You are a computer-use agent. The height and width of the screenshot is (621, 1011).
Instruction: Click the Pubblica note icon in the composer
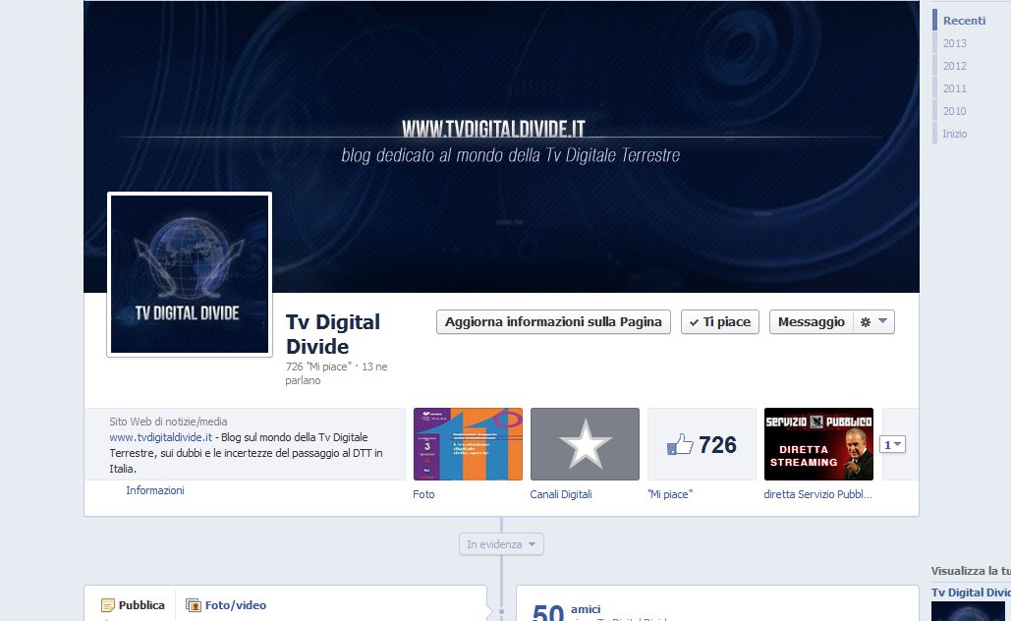tap(108, 605)
